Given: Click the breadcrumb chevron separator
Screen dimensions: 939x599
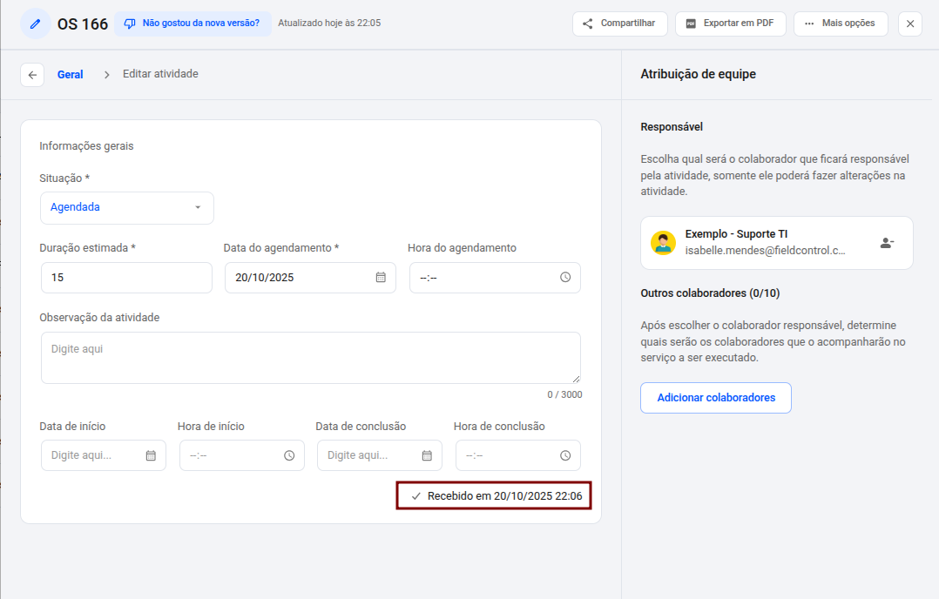Looking at the screenshot, I should pos(106,75).
